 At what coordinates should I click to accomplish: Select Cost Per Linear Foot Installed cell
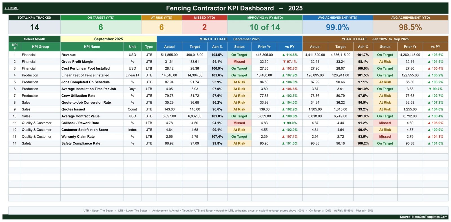(92, 68)
